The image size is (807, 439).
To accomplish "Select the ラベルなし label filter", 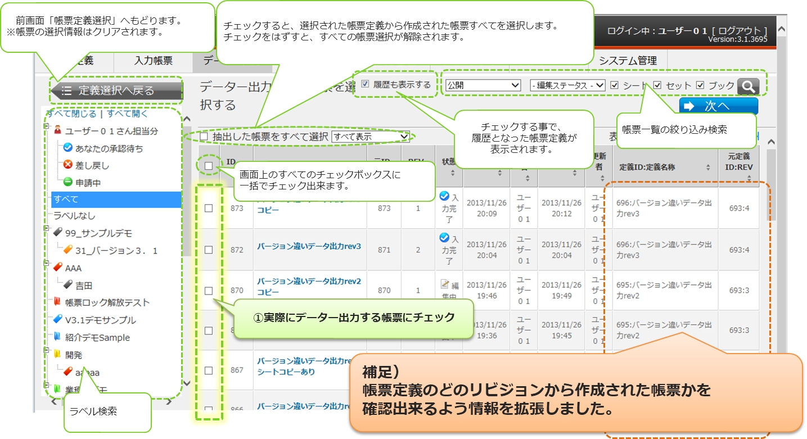I will point(74,216).
